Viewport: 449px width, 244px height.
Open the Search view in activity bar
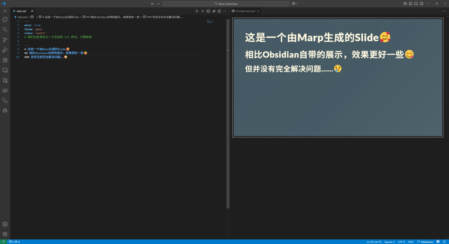click(x=5, y=30)
